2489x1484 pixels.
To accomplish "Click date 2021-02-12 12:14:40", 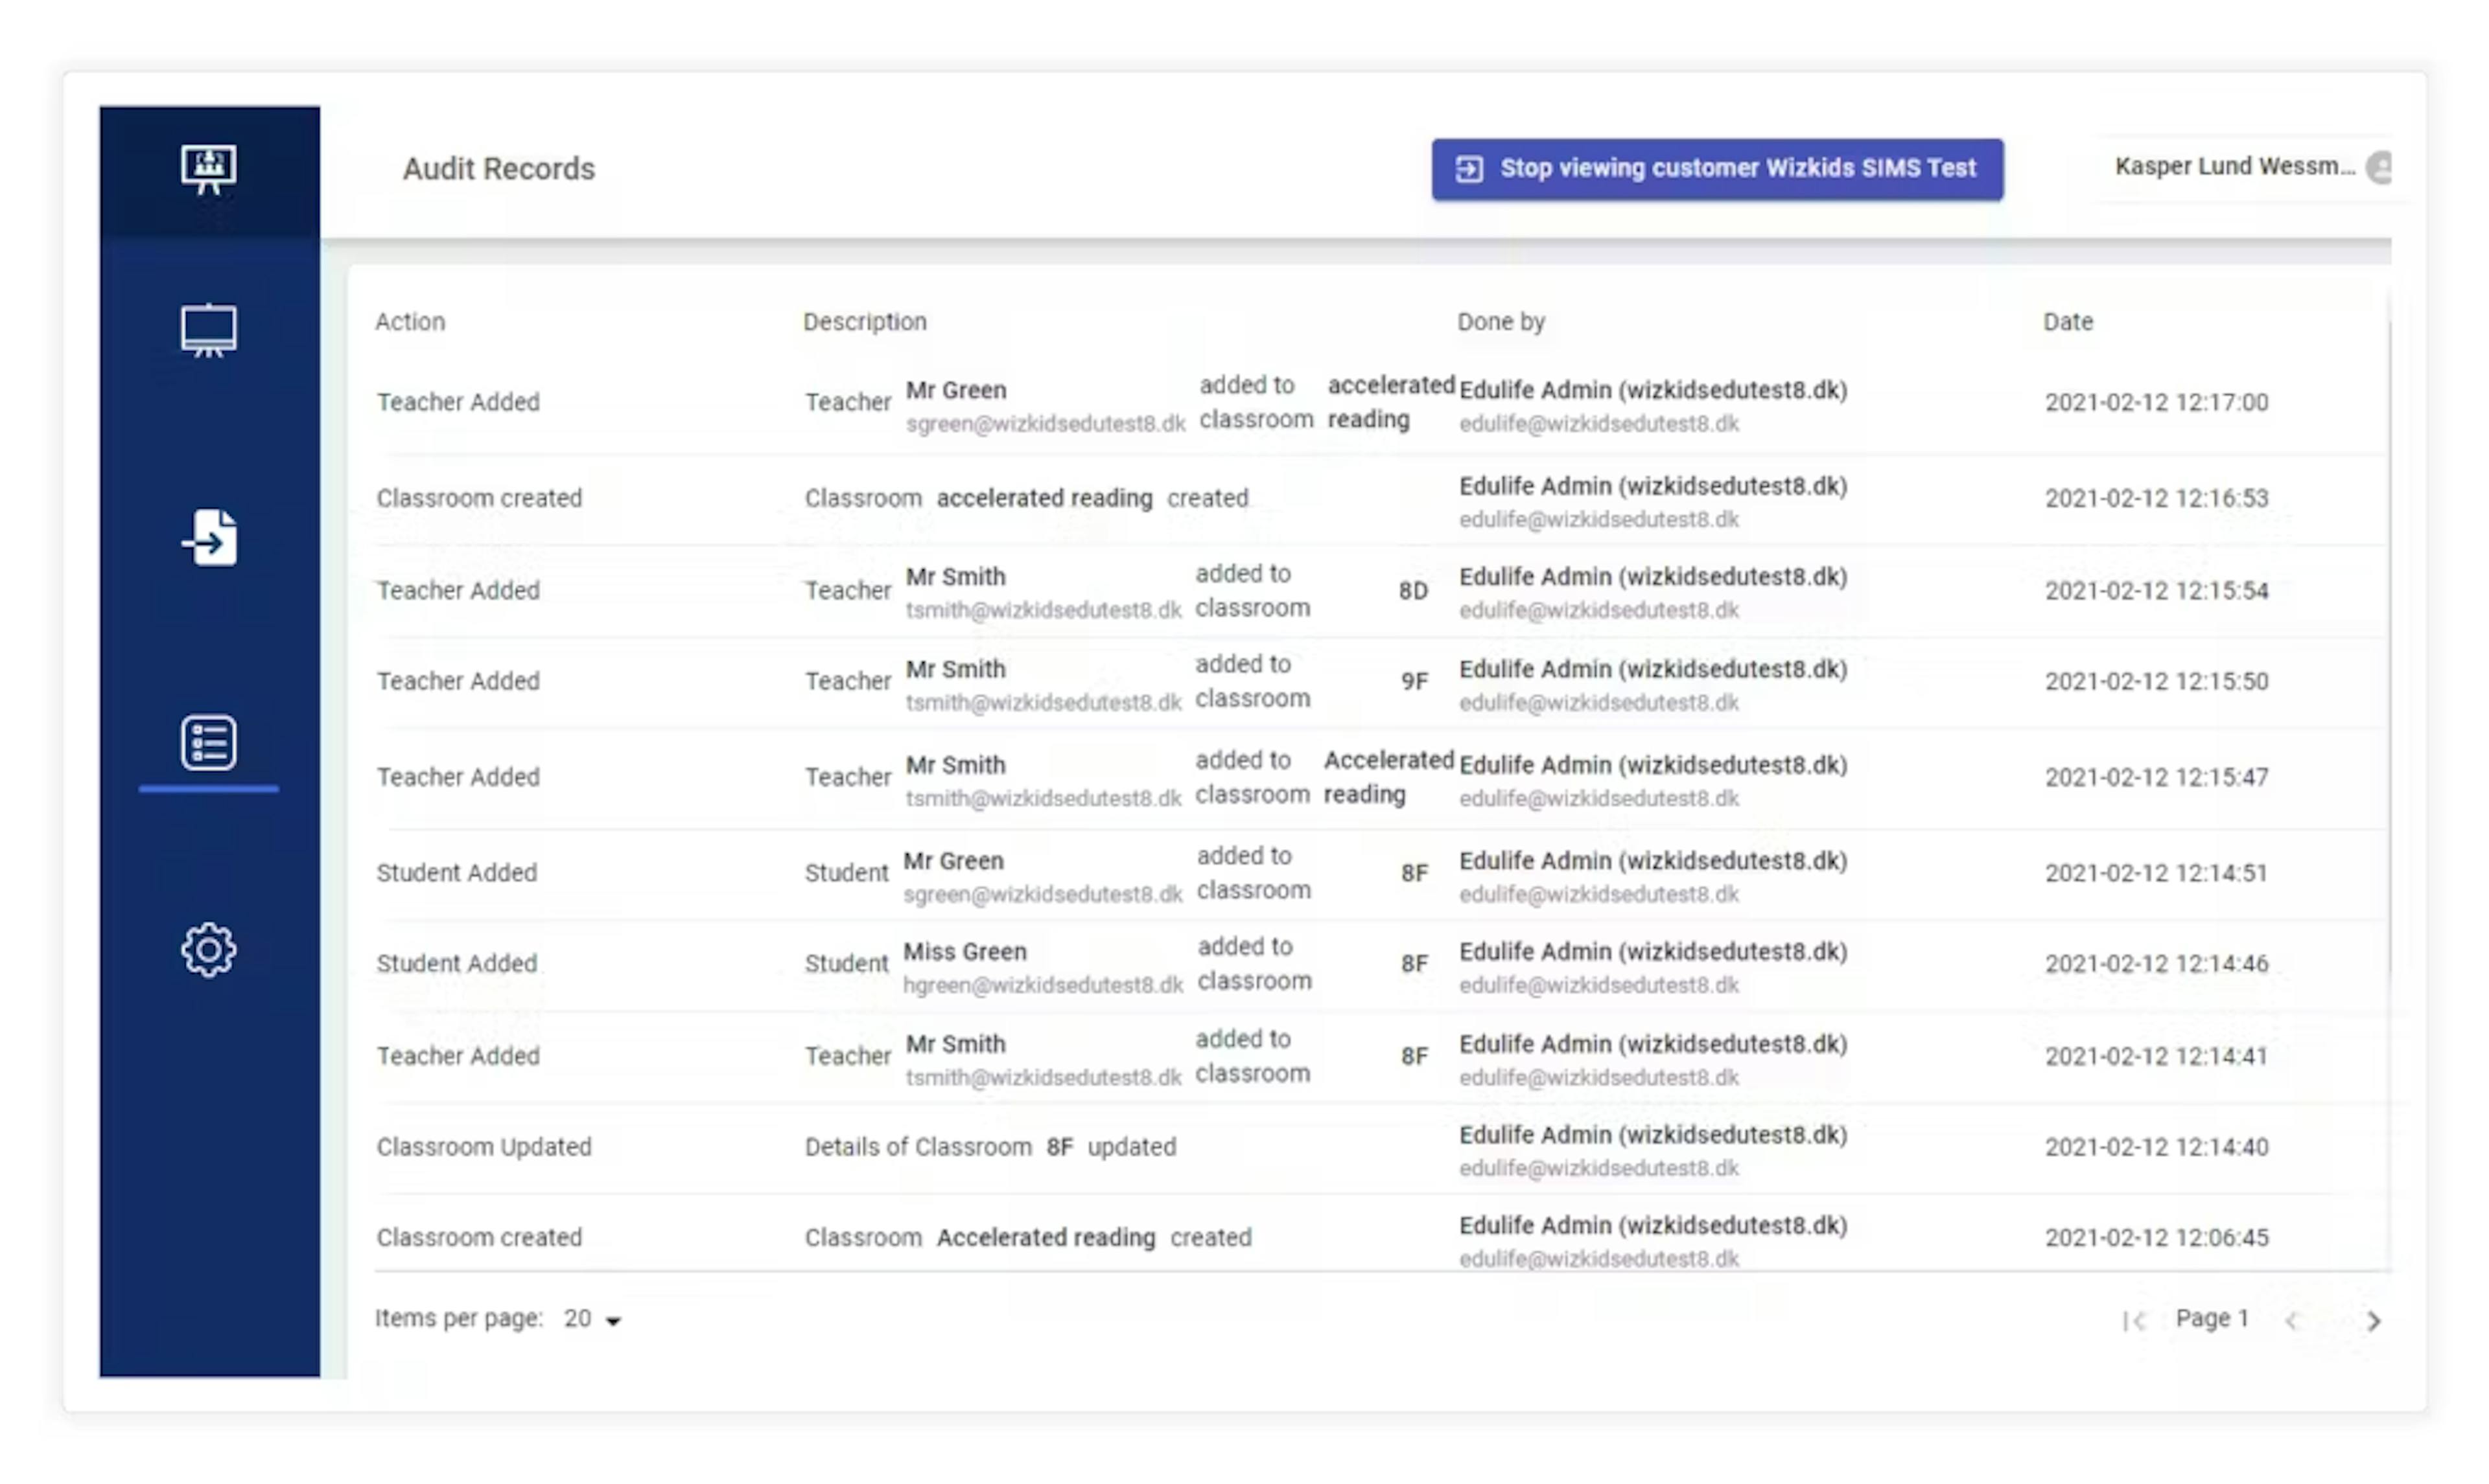I will coord(2156,1147).
